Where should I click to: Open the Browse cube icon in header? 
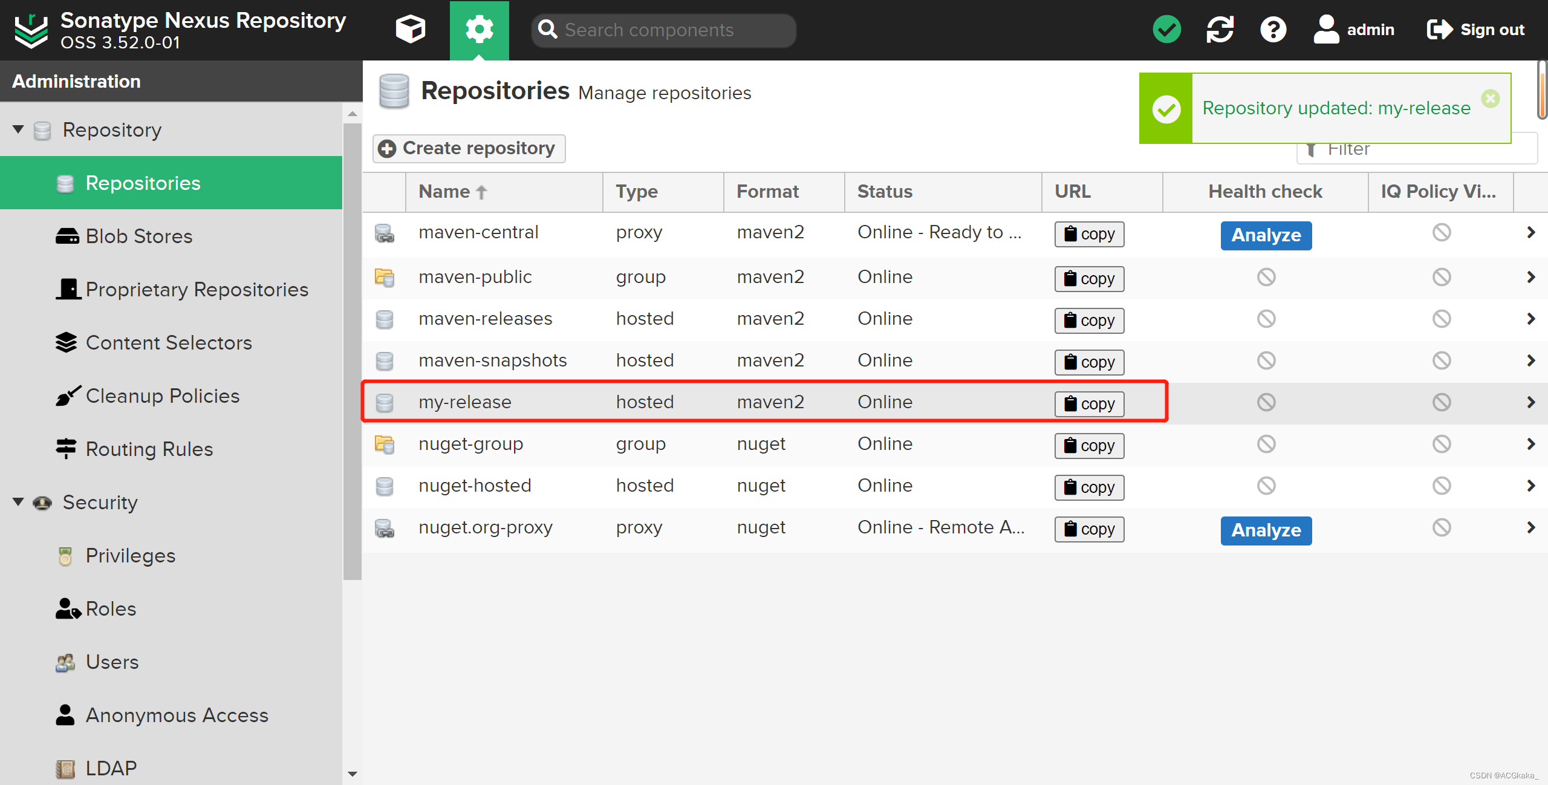410,29
